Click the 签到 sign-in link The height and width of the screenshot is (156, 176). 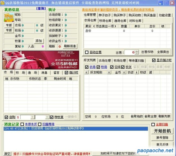tap(41, 8)
